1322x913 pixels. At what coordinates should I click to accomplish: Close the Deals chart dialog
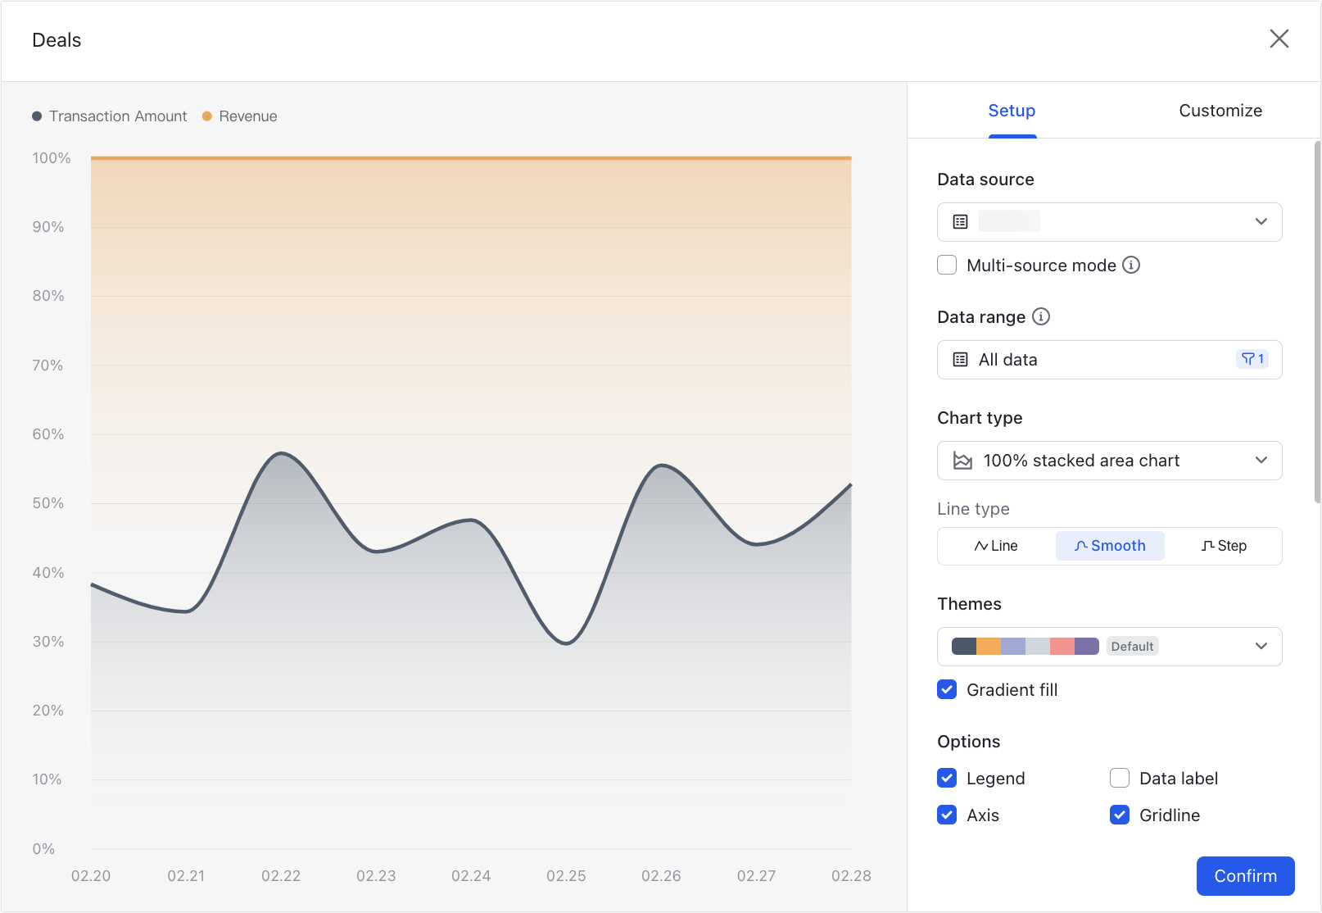(1279, 39)
